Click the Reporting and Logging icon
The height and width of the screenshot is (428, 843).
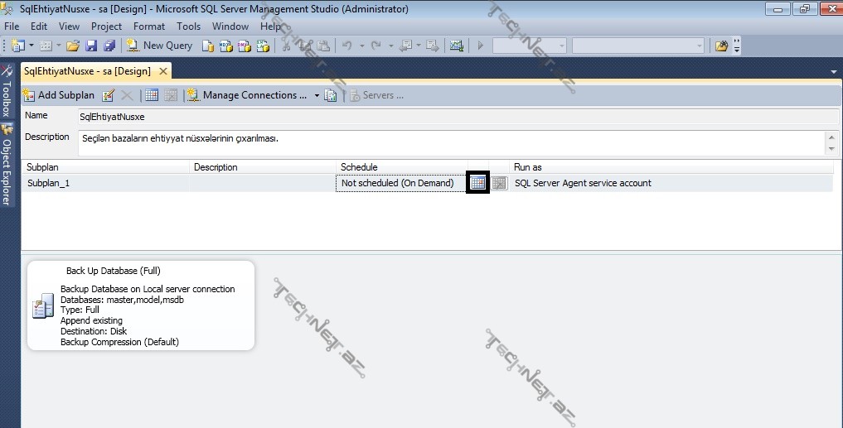pos(331,95)
